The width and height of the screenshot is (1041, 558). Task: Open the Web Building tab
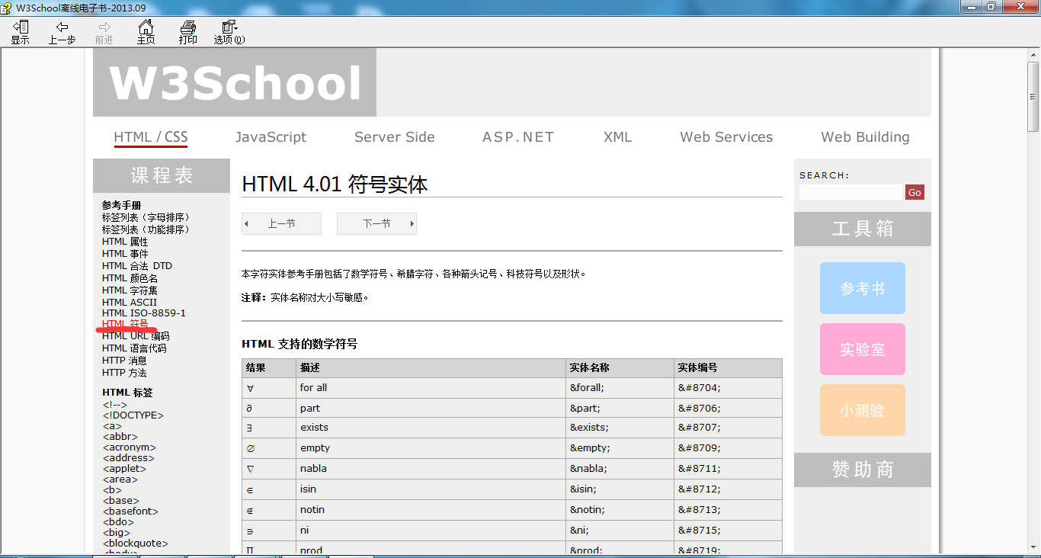[x=865, y=137]
